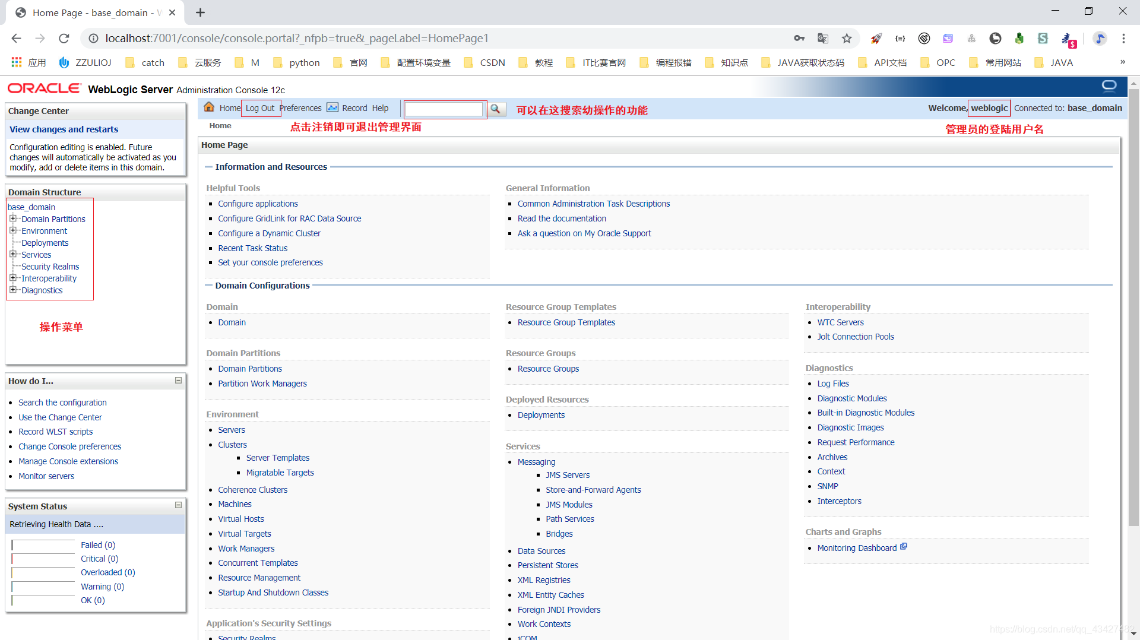The image size is (1140, 640).
Task: Open the Data Sources link
Action: (541, 551)
